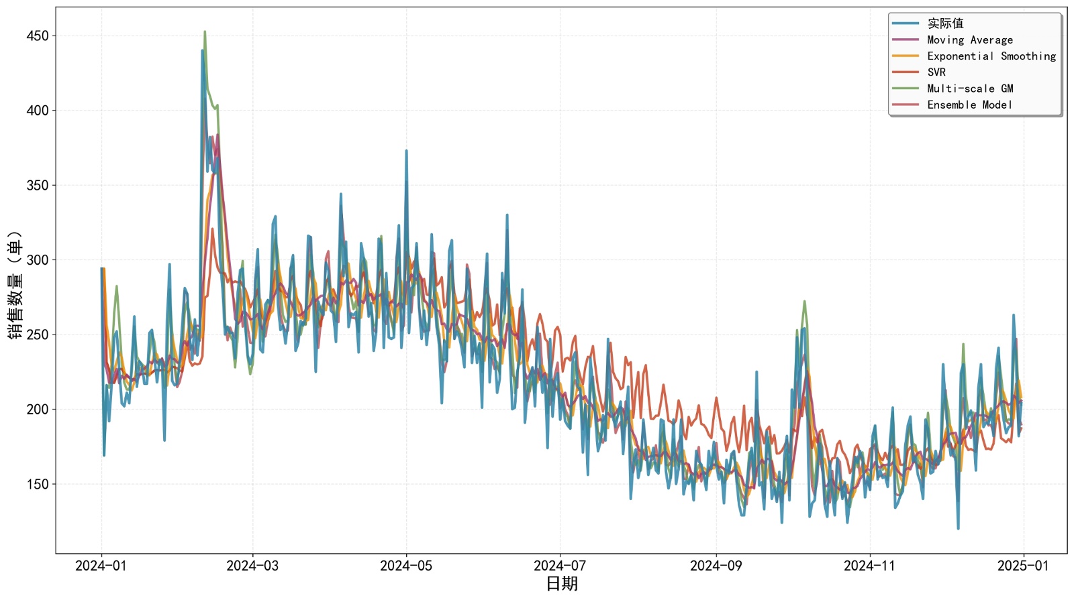Click the pink line swatch beside Ensemble Model
The image size is (1074, 598).
pos(906,105)
